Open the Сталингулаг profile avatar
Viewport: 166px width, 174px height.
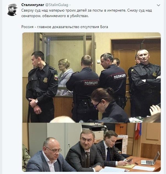(12, 9)
